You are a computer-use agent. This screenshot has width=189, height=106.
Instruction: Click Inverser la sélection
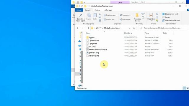coord(171,20)
